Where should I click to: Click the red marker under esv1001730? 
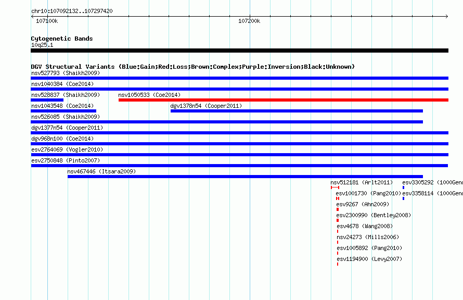click(x=338, y=198)
